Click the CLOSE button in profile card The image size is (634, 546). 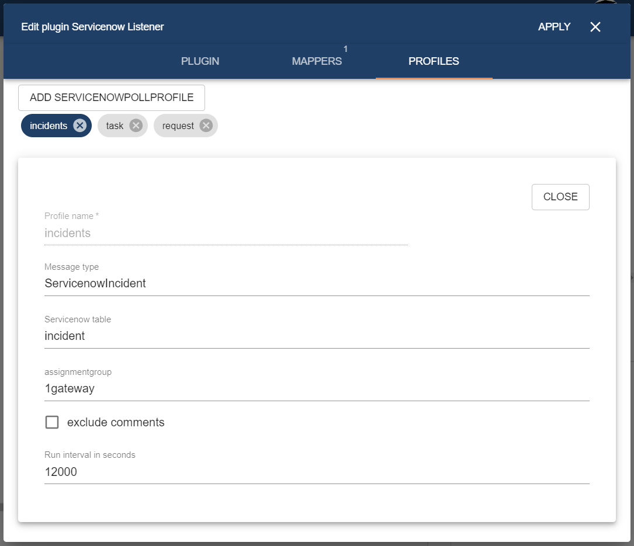point(560,197)
